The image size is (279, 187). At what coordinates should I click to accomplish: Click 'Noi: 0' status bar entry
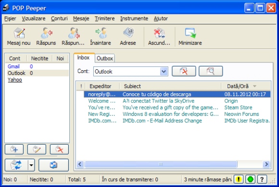[x=10, y=179]
